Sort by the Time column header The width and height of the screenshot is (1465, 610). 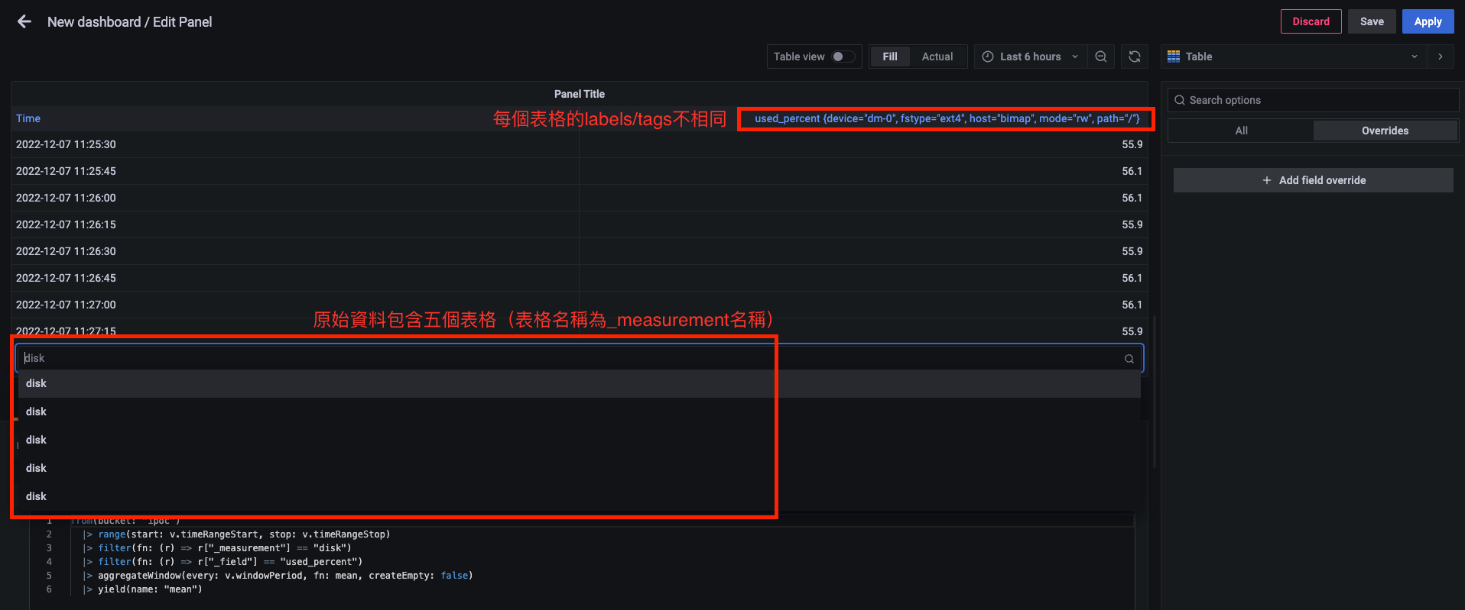click(x=28, y=118)
